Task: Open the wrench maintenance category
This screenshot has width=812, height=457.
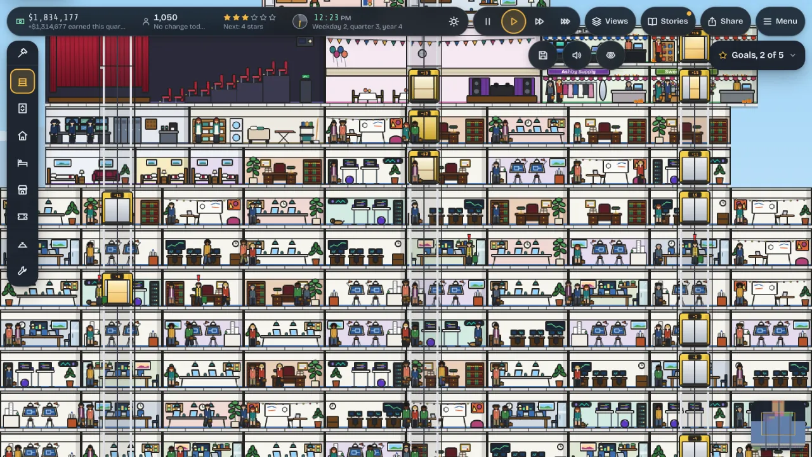Action: [x=22, y=271]
